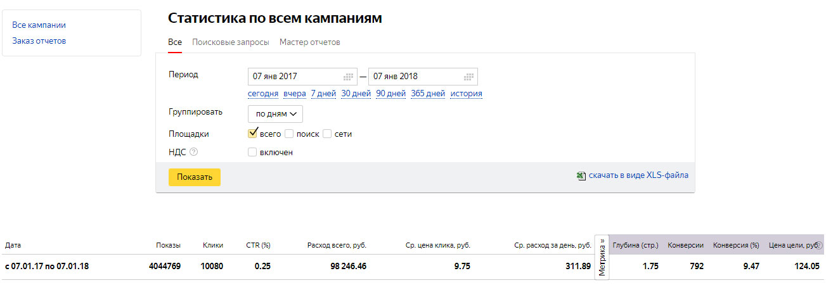The height and width of the screenshot is (297, 826).
Task: Tick the НДС включен checkbox
Action: 252,152
